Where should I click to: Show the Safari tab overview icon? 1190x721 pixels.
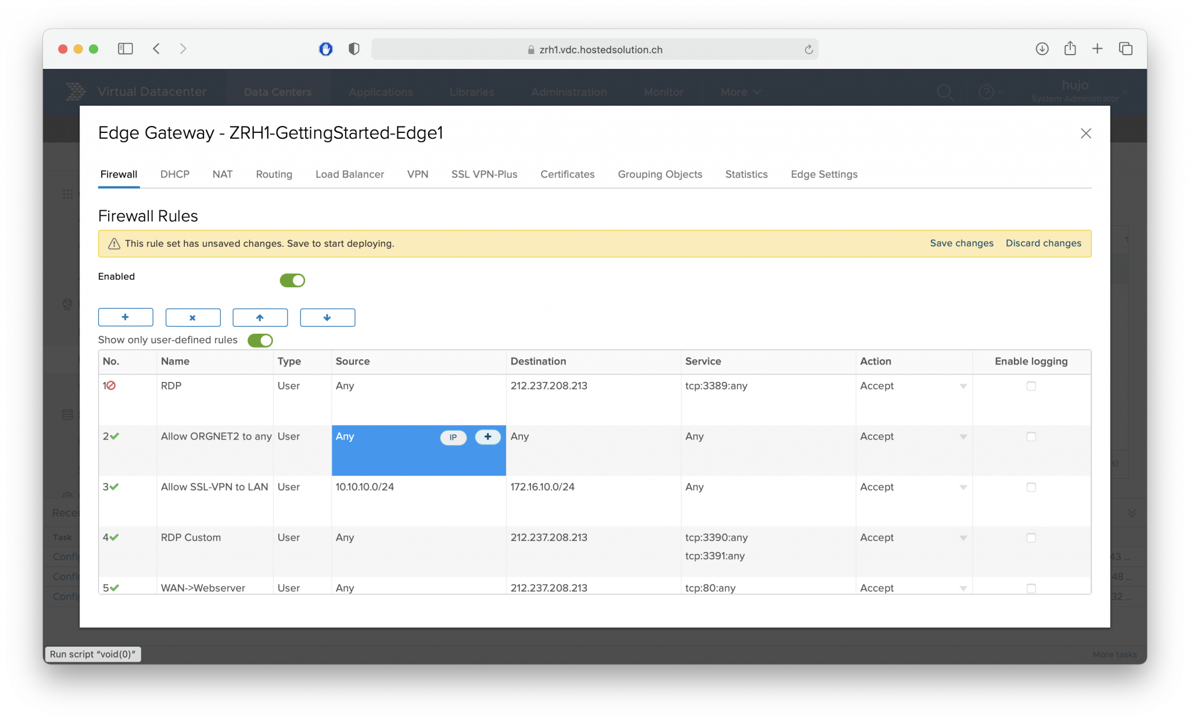point(1126,49)
